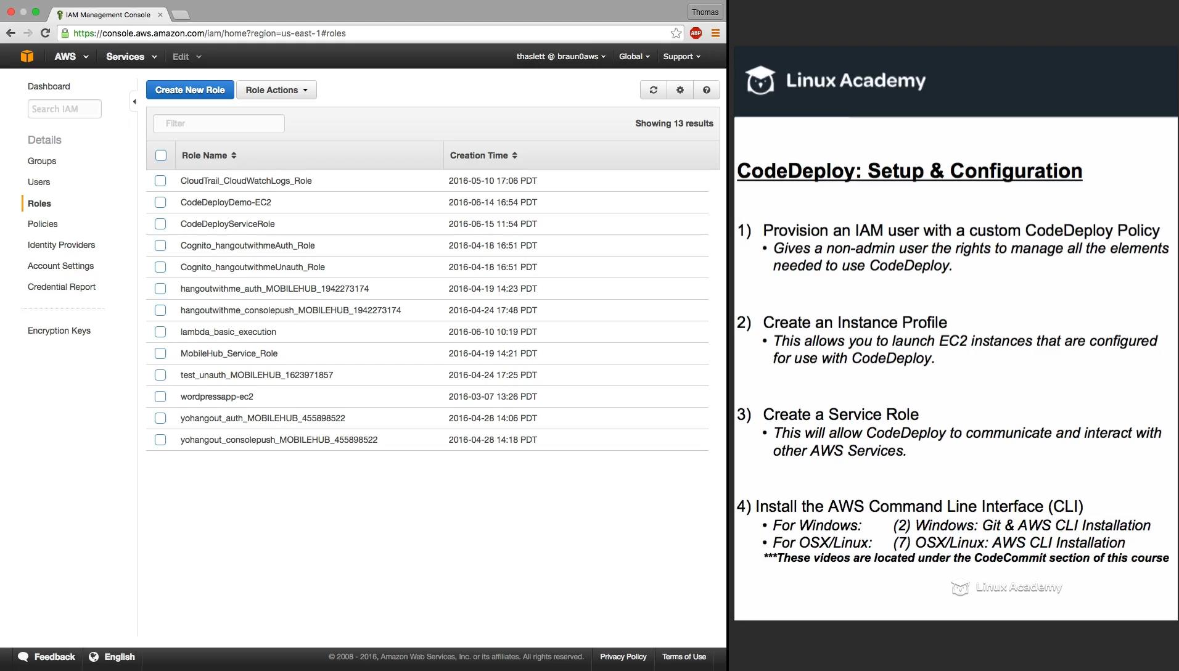
Task: Click the Feedback button
Action: [46, 657]
